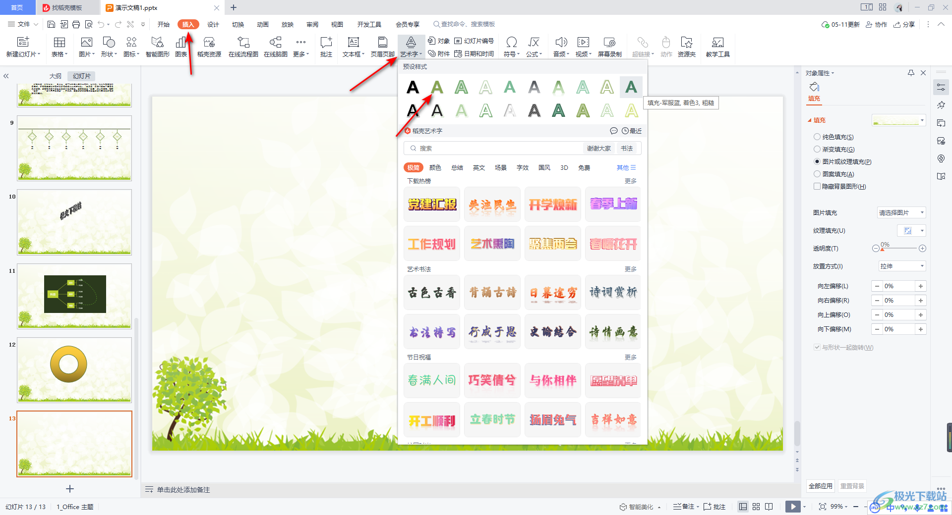Select slide 12 thumbnail with gold ring
This screenshot has width=952, height=515.
coord(74,370)
